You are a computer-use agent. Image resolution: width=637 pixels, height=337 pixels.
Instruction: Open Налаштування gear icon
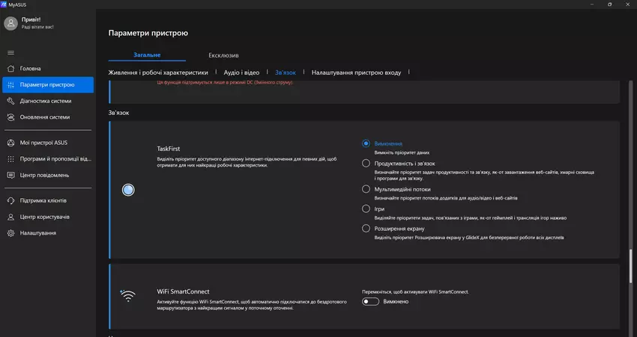tap(10, 233)
